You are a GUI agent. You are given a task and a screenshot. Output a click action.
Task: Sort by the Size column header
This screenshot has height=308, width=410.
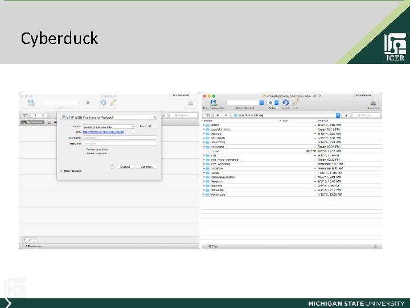click(285, 121)
